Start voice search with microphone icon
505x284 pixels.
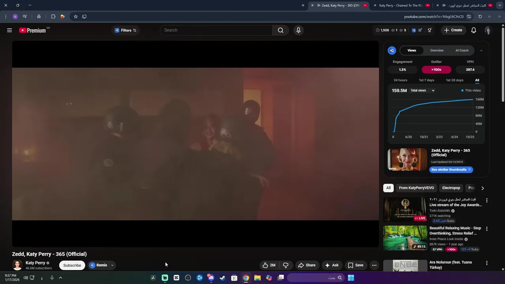[298, 30]
